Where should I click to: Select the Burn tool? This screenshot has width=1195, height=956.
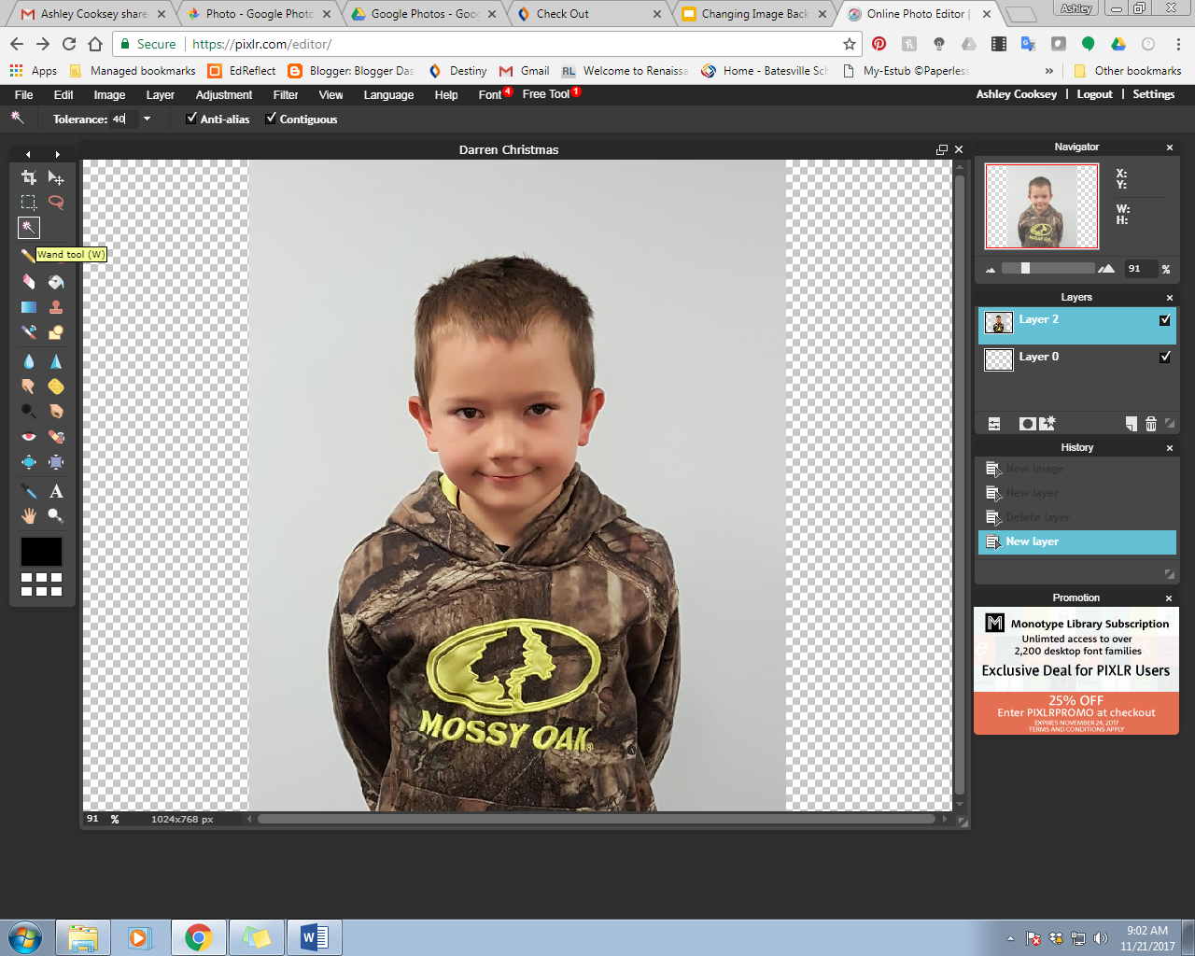point(56,412)
